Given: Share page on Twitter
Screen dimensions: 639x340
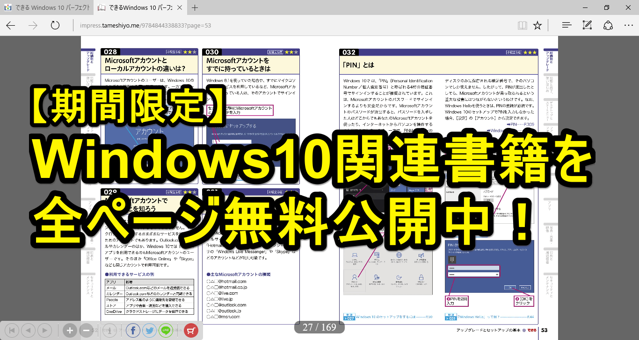Looking at the screenshot, I should coord(149,331).
